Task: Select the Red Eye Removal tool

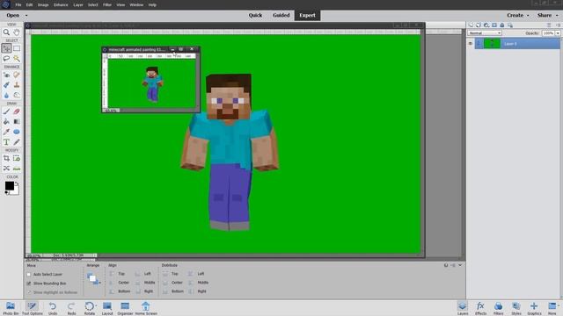Action: coord(6,75)
